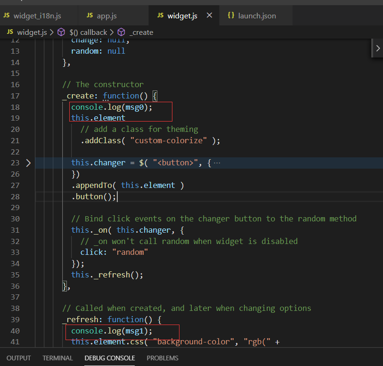The image size is (383, 366).
Task: Click the folded ellipsis after "<button>", {
Action: coord(217,163)
